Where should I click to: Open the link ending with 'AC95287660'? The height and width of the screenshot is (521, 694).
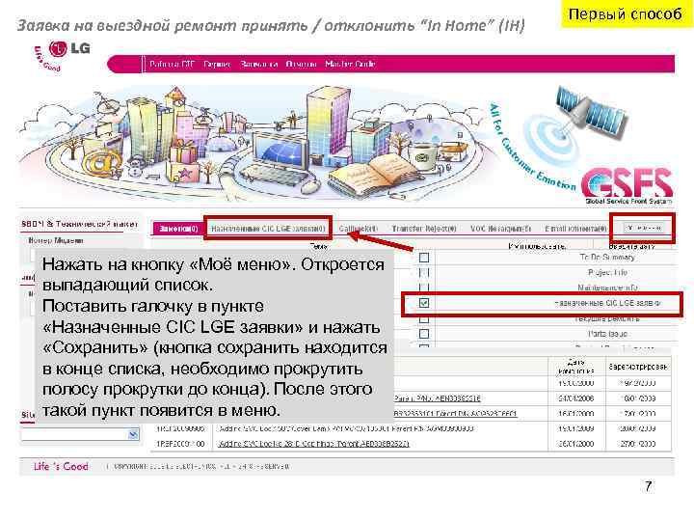(455, 413)
